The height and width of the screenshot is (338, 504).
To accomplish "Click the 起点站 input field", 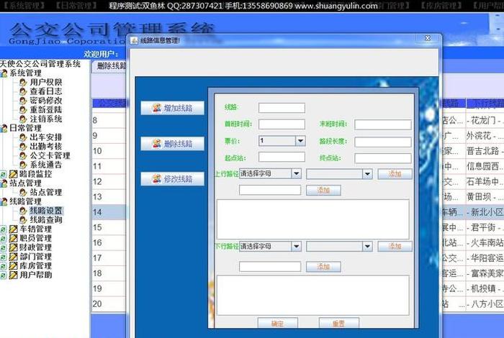I will click(x=282, y=157).
